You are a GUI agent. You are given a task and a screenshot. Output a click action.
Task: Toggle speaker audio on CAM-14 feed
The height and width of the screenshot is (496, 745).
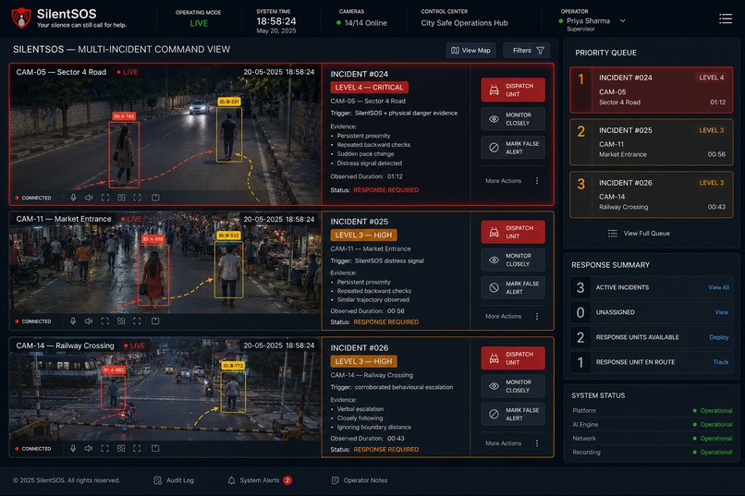click(x=89, y=448)
